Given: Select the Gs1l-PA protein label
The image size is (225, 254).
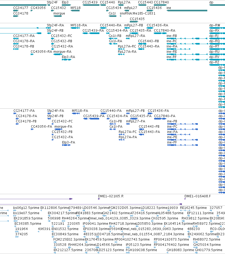Looking at the screenshot, I should 116,127.
